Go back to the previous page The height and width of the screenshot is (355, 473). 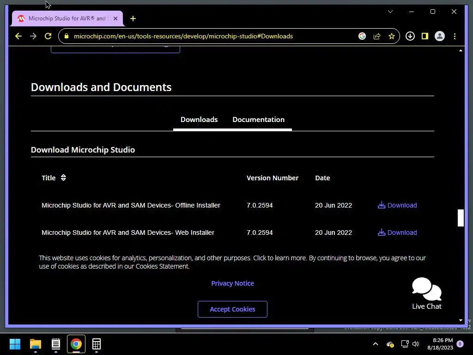click(x=18, y=36)
